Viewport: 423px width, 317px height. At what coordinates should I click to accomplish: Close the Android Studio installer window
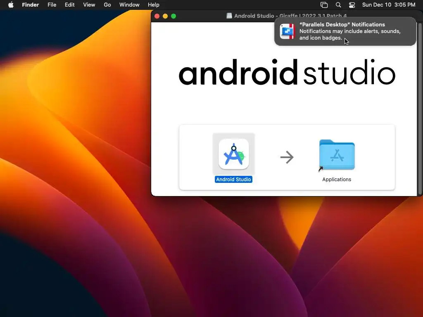click(157, 16)
